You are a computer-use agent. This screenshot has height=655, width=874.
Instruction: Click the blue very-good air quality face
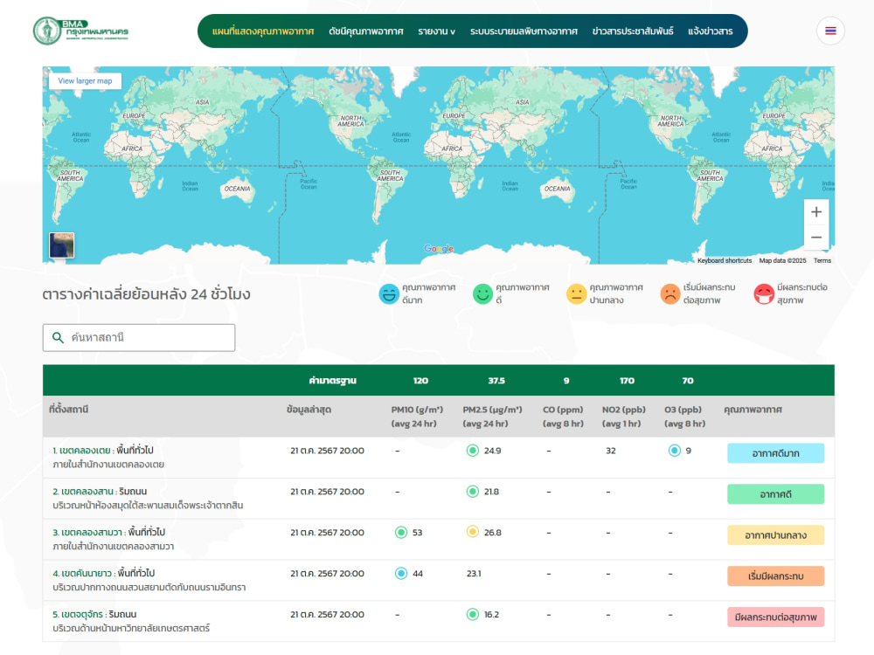tap(389, 293)
